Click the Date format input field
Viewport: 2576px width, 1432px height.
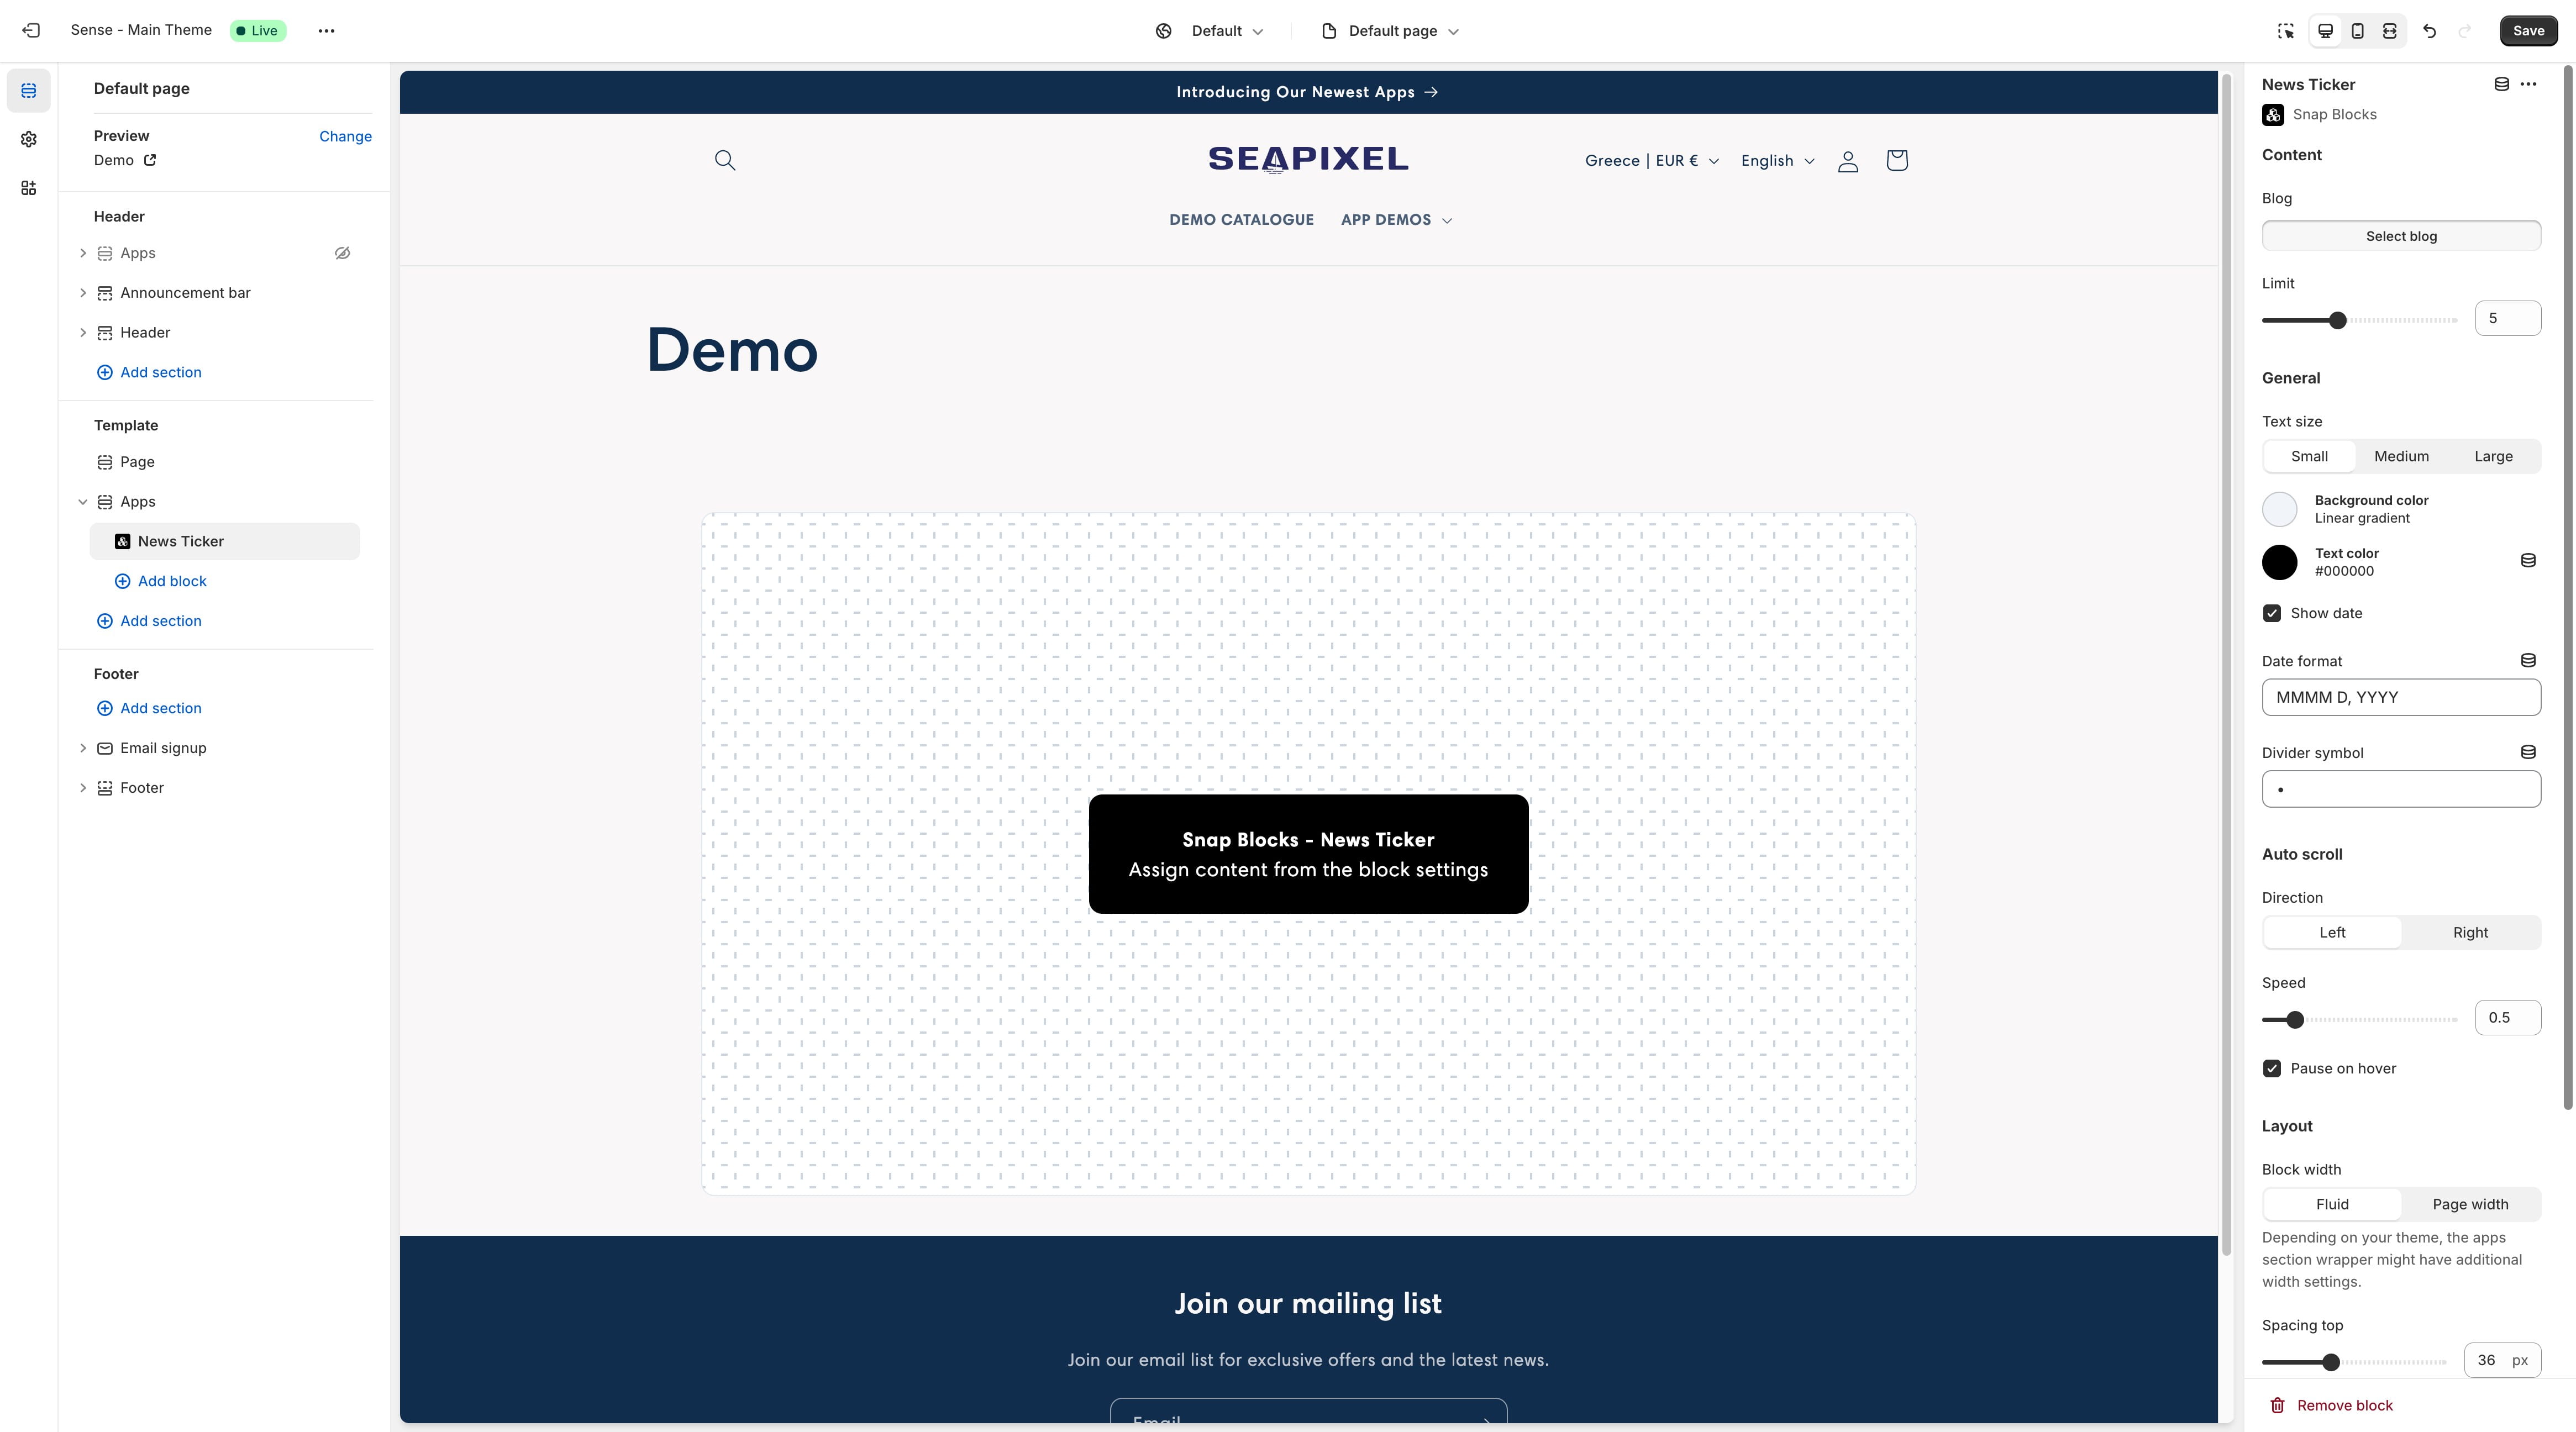click(2401, 697)
